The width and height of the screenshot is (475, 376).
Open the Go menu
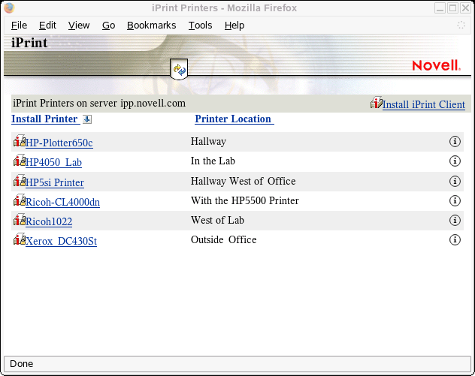click(x=108, y=26)
